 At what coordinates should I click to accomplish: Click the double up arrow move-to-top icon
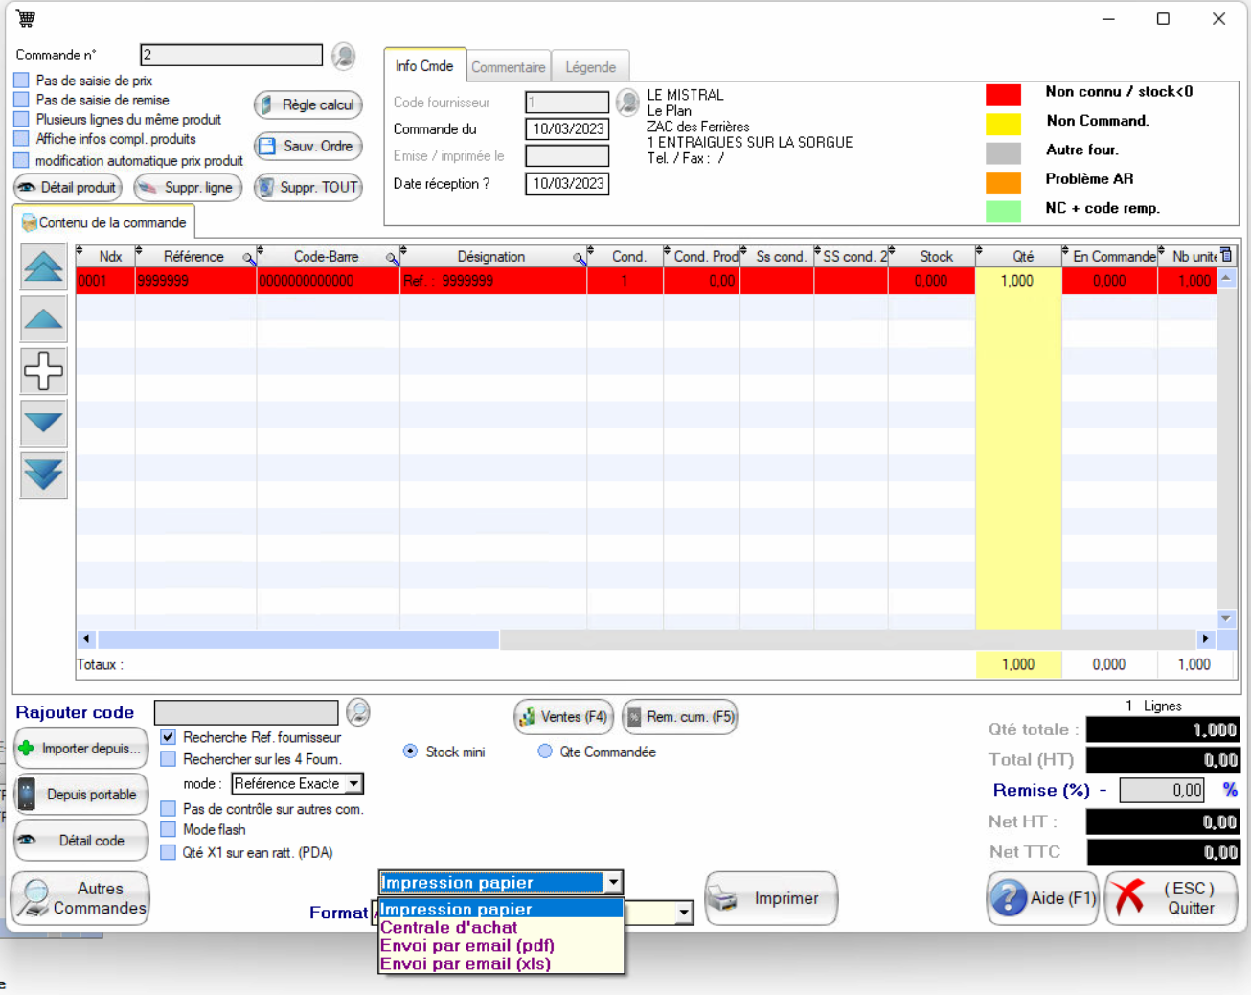tap(43, 267)
